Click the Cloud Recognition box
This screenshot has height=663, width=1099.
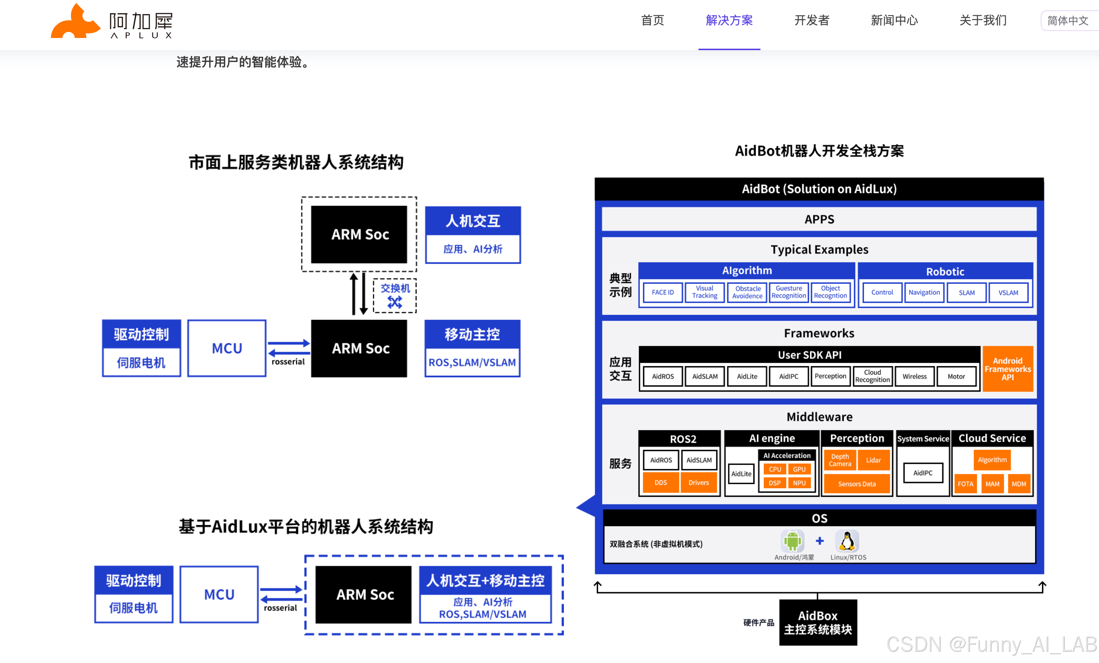coord(873,376)
